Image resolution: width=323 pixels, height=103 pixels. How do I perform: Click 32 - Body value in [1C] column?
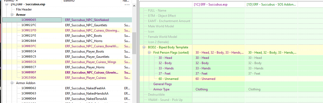[202, 63]
